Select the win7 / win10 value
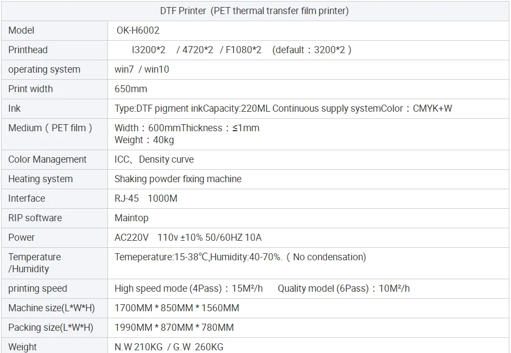 pos(142,69)
